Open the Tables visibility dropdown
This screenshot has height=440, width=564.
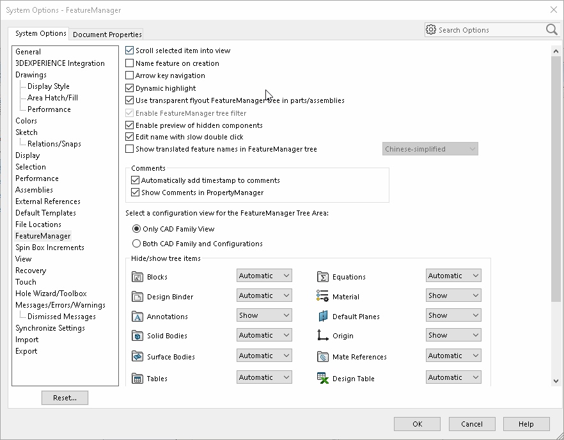click(x=264, y=377)
